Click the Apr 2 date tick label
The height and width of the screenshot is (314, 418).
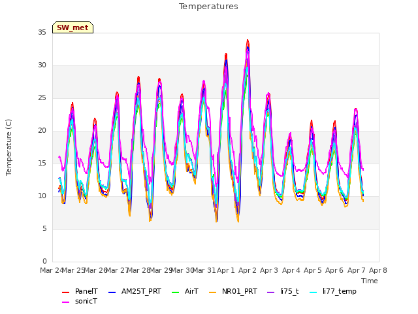[x=248, y=270]
